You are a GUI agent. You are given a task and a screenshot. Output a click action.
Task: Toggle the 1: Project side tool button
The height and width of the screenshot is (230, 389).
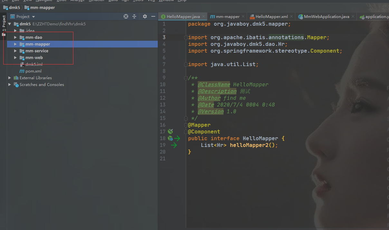4,25
